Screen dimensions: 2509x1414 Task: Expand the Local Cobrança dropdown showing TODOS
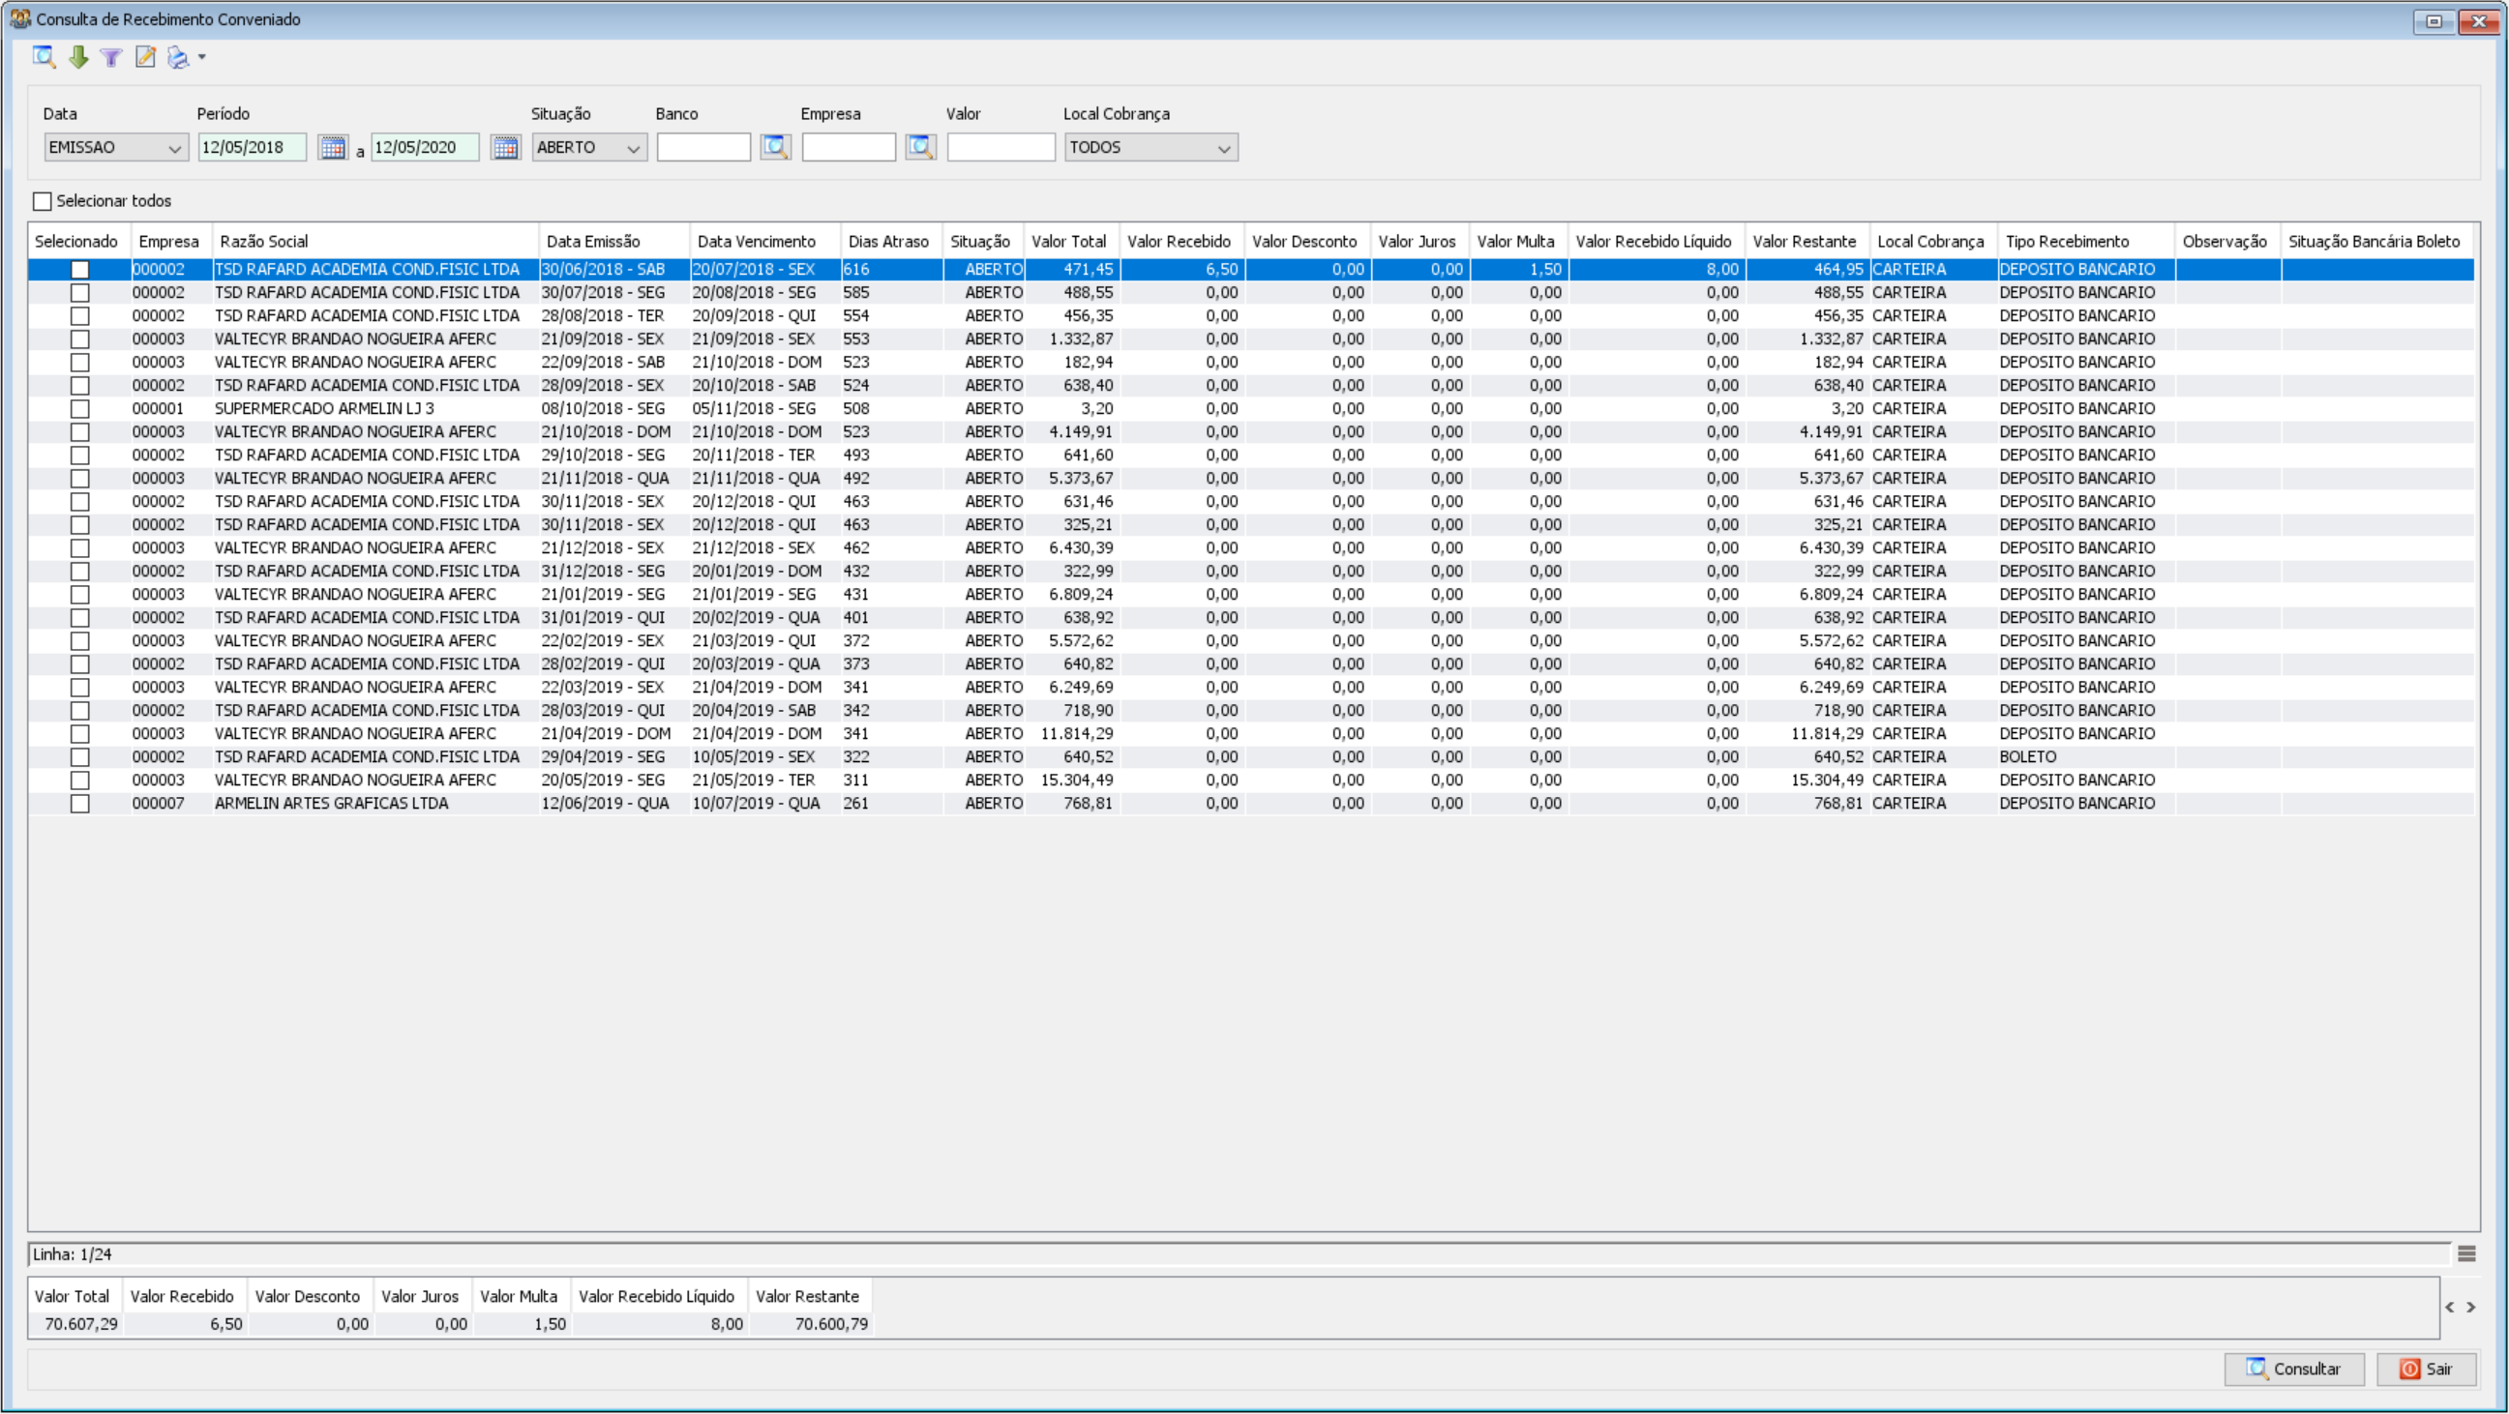[1151, 147]
